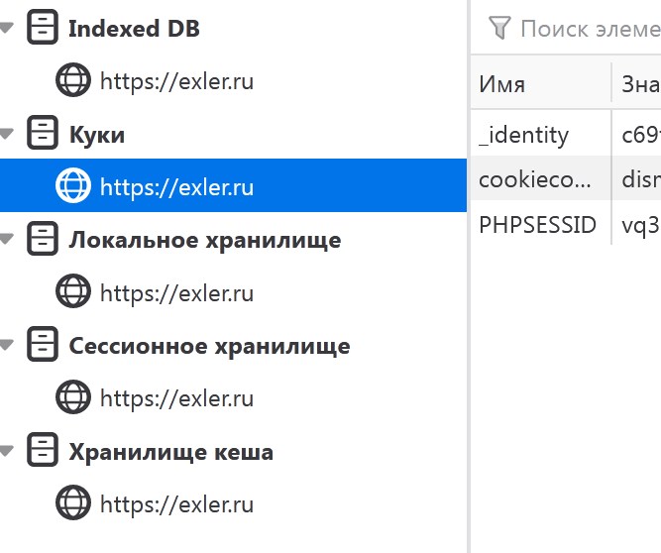661x553 pixels.
Task: Select exler.ru under Локальное хранилище
Action: (x=176, y=292)
